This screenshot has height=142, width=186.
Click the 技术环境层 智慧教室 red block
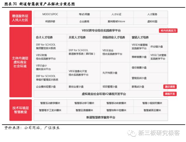21,110
